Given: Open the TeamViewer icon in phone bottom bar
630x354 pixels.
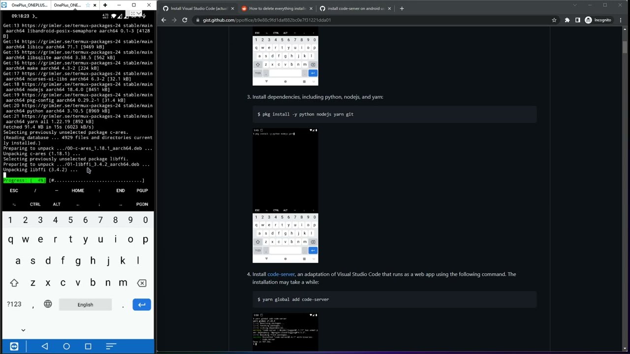Looking at the screenshot, I should [x=14, y=347].
